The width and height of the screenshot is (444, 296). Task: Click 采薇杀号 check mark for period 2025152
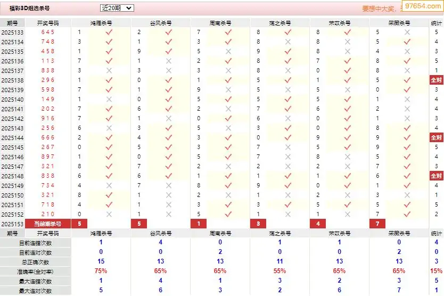[x=407, y=215]
